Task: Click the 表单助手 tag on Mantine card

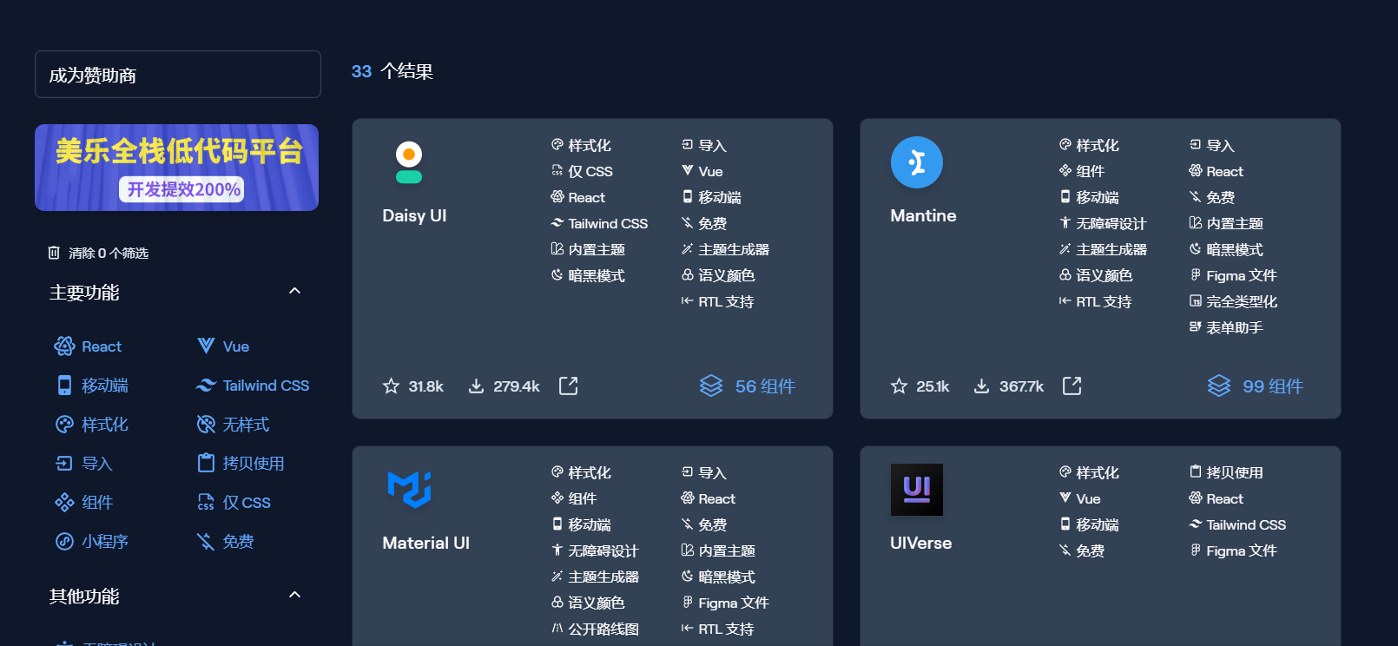Action: pos(1226,327)
